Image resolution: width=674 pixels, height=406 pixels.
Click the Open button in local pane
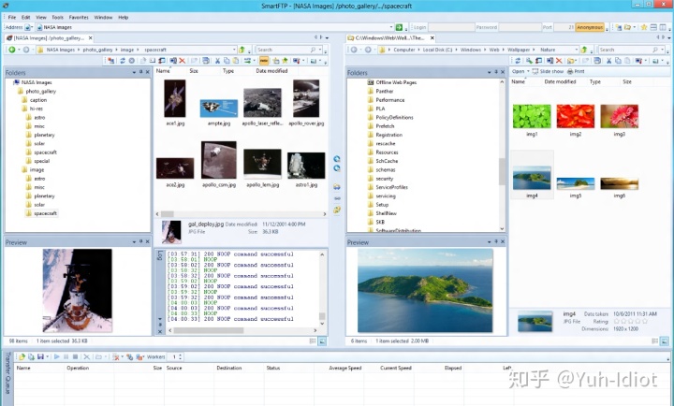coord(518,71)
